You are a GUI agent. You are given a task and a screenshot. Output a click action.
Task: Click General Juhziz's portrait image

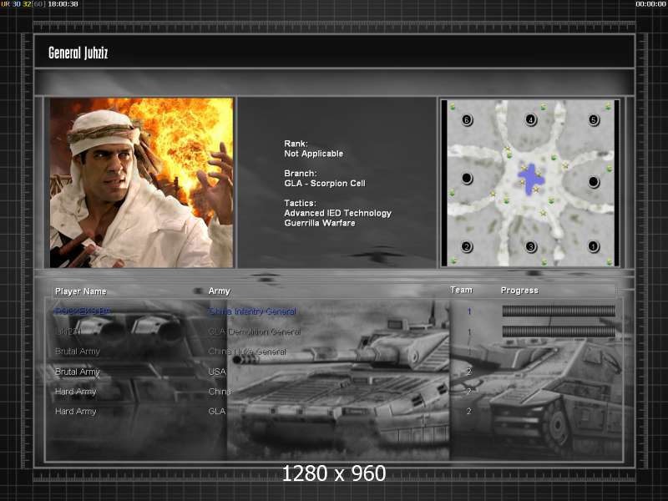pos(141,183)
